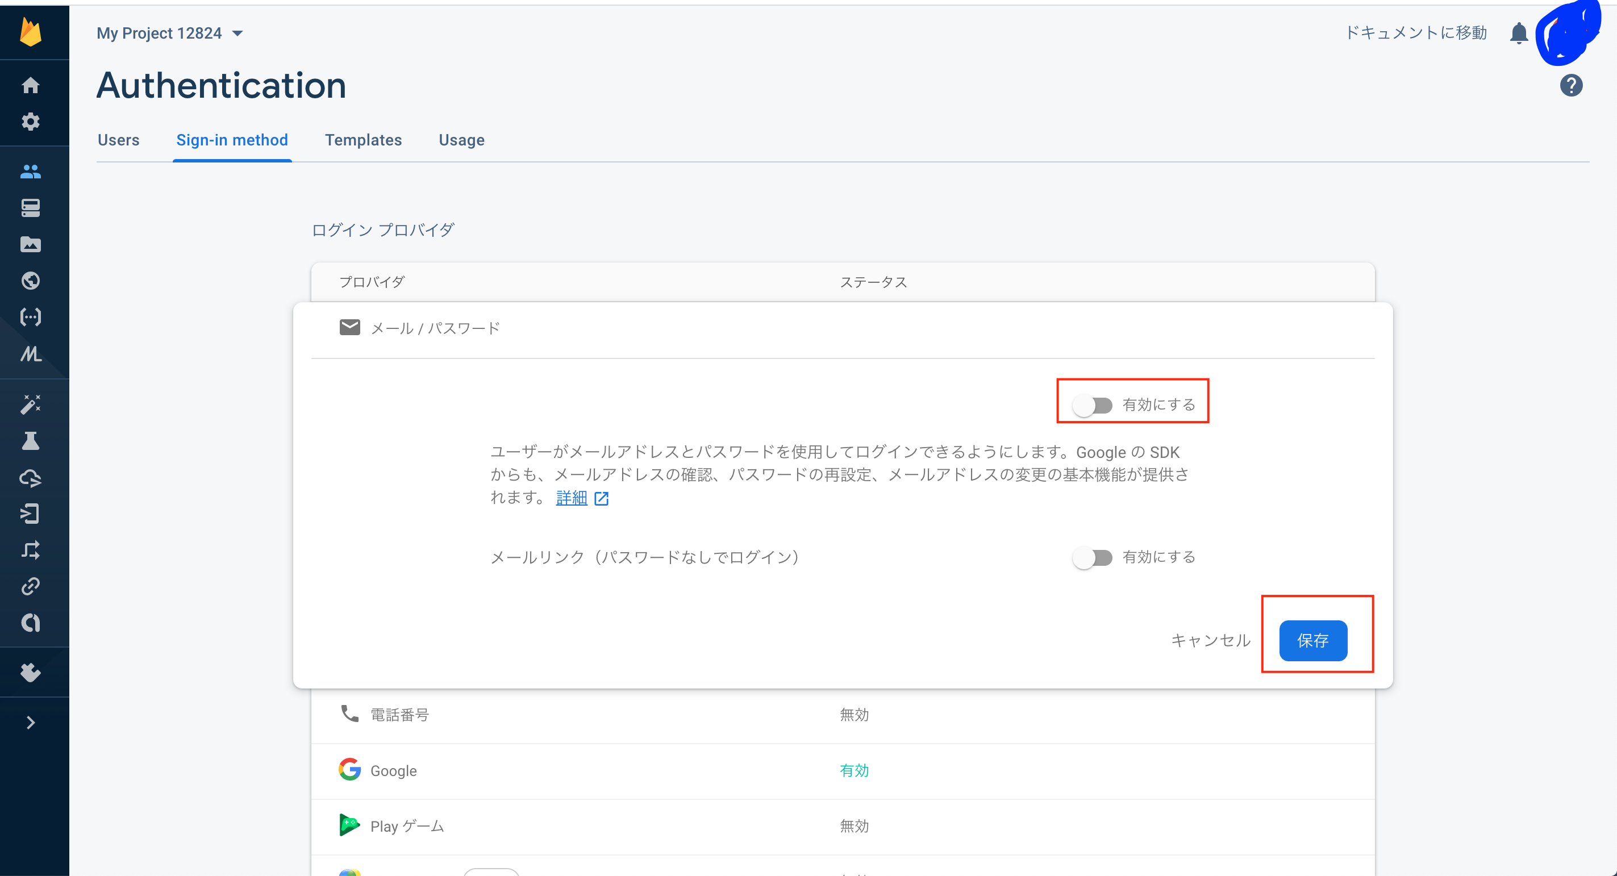
Task: Open the A/B Testing section
Action: pos(30,440)
